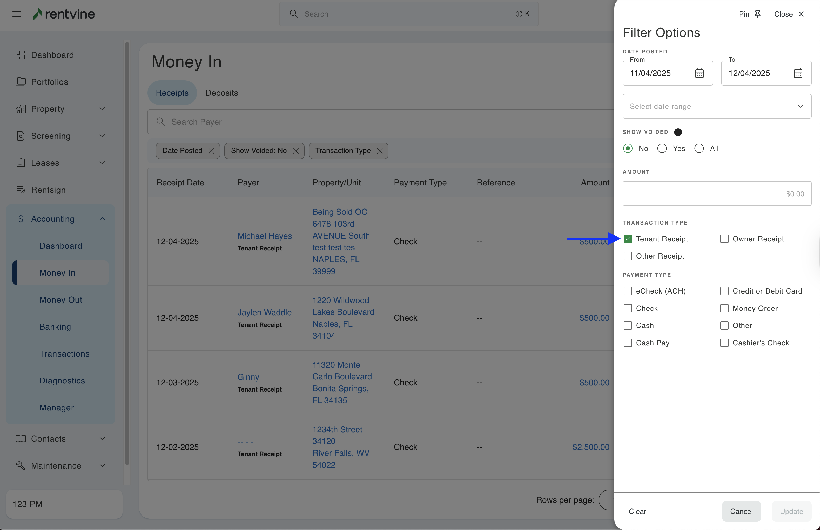820x530 pixels.
Task: Click the Pin panel icon
Action: (x=757, y=14)
